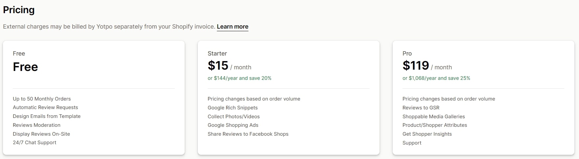Screen dimensions: 579x159
Task: Click the $144/year save 20% text
Action: tap(240, 78)
